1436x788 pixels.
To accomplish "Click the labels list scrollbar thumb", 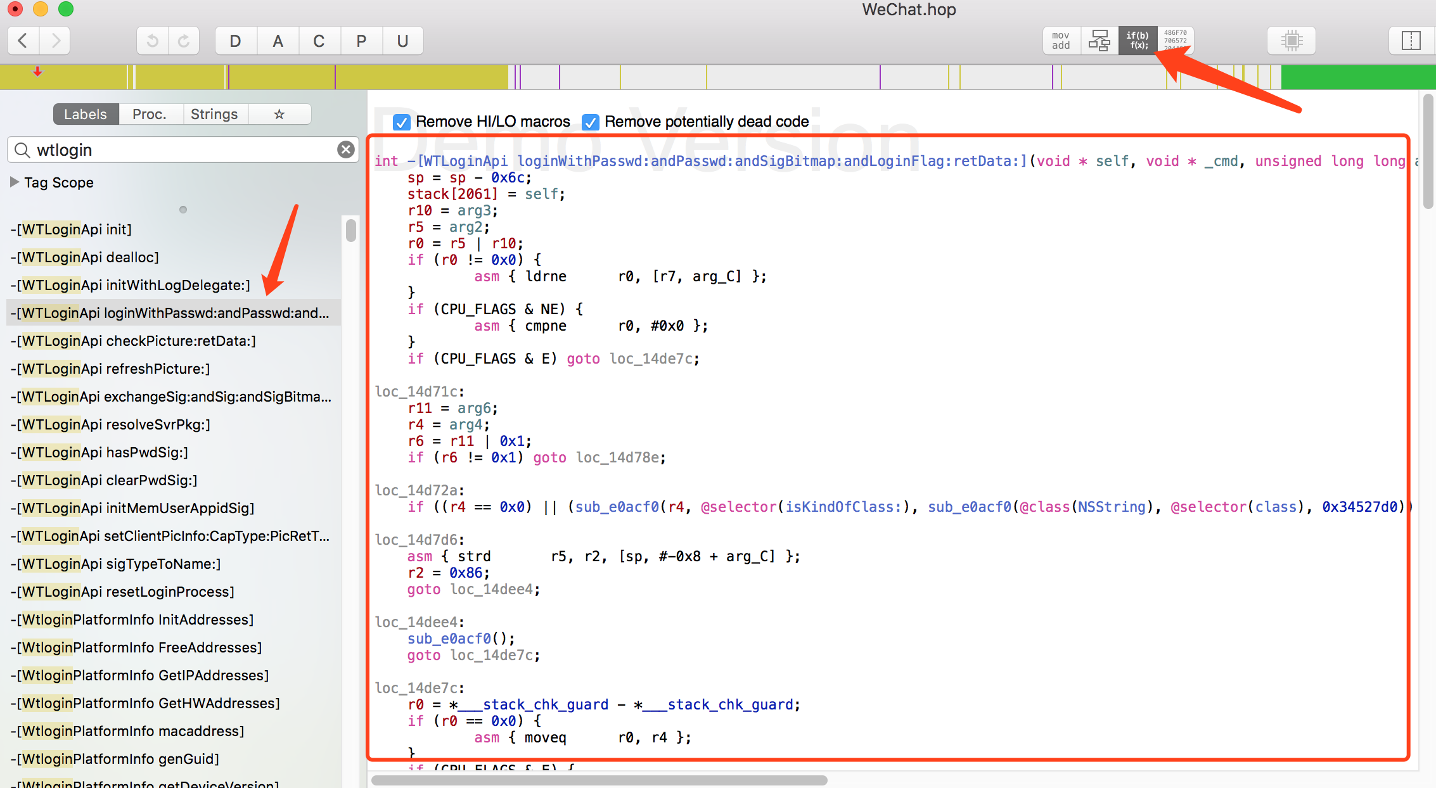I will click(x=351, y=230).
